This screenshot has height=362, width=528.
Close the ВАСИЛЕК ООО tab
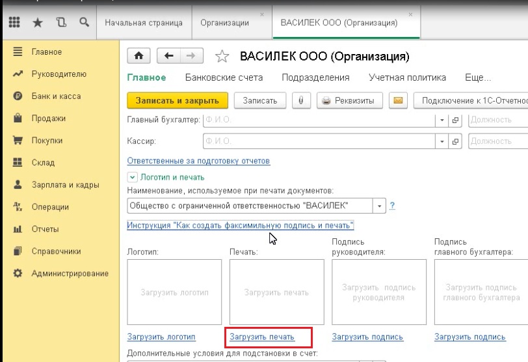click(410, 14)
